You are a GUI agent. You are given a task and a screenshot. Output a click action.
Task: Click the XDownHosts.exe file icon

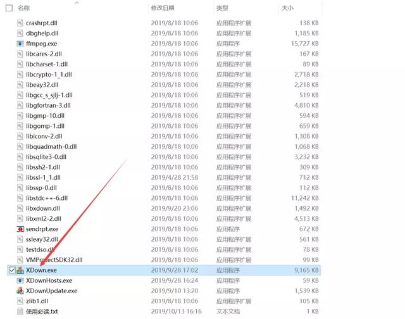[x=21, y=280]
